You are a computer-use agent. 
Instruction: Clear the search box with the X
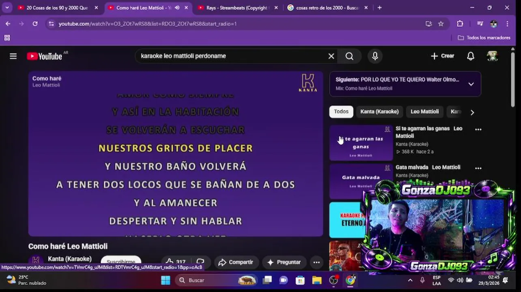pos(331,56)
